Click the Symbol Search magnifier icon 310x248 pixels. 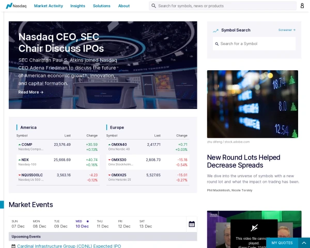[216, 43]
